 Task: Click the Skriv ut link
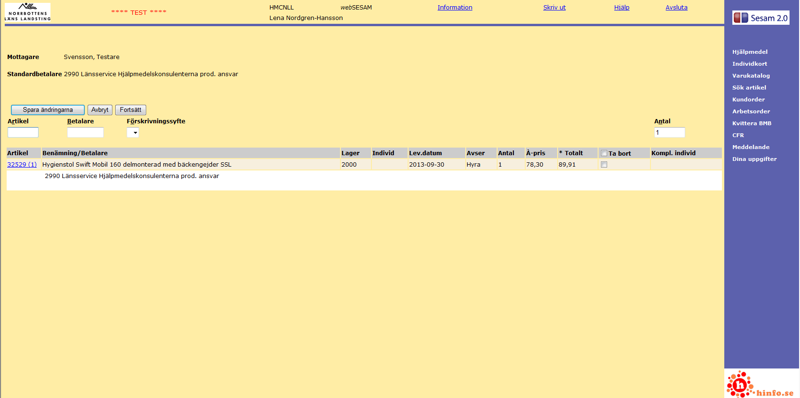pos(554,8)
